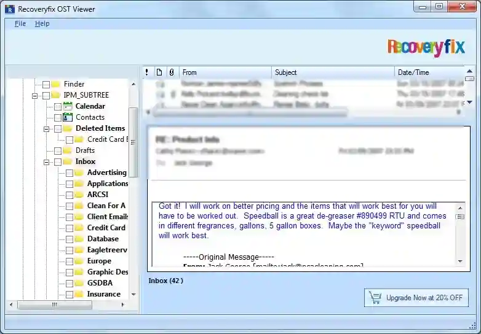Sort emails by Date/Time column
481x334 pixels.
429,72
